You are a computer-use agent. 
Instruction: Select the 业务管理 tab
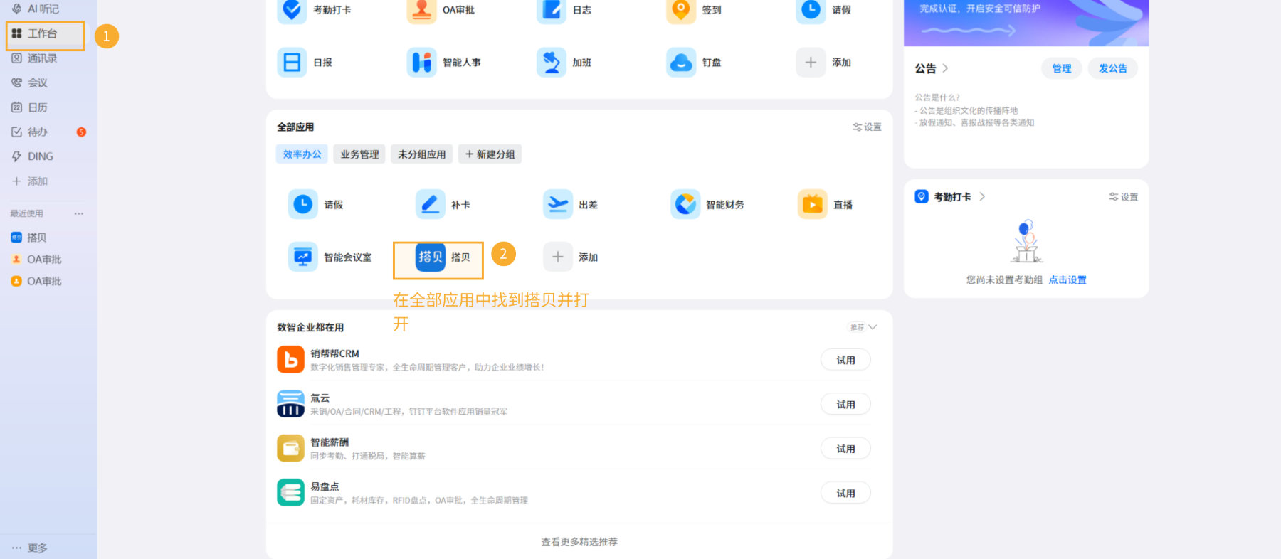coord(359,154)
